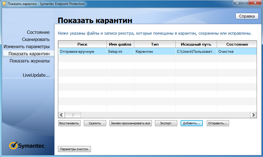
Task: Click the C:\Users\Пользоват... path cell
Action: pyautogui.click(x=196, y=51)
